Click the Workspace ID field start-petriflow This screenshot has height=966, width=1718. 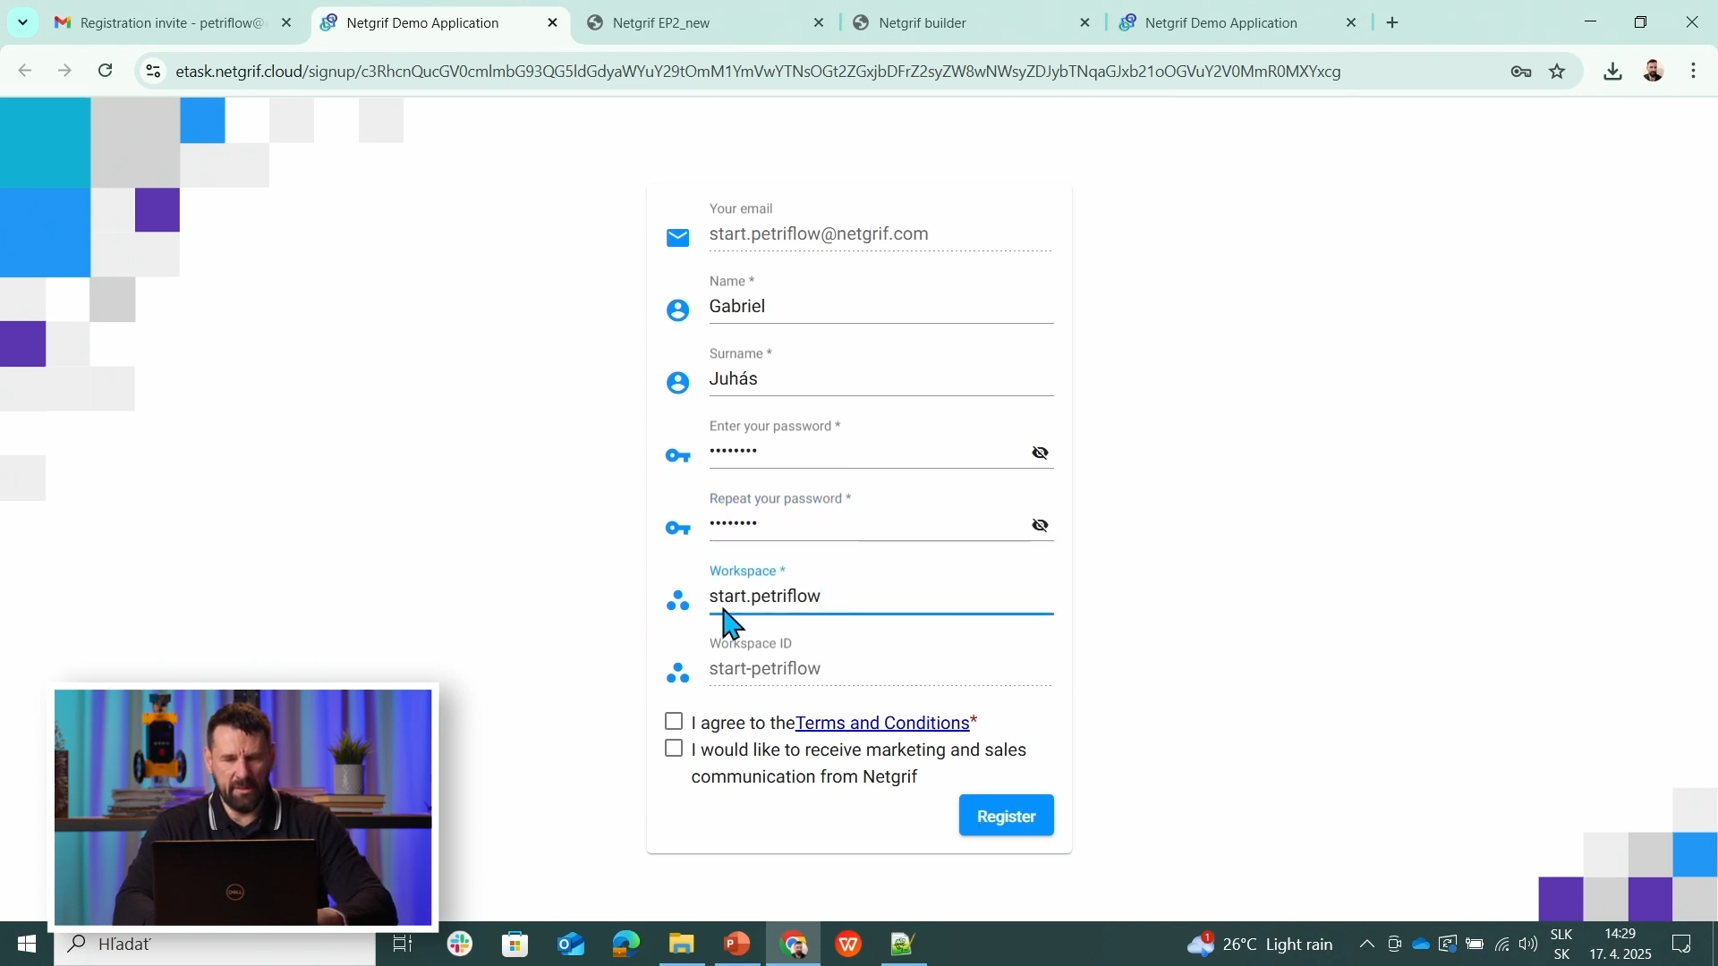[880, 669]
